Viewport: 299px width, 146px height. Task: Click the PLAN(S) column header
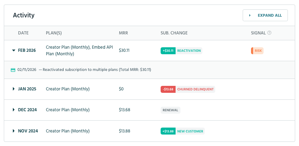pyautogui.click(x=54, y=33)
